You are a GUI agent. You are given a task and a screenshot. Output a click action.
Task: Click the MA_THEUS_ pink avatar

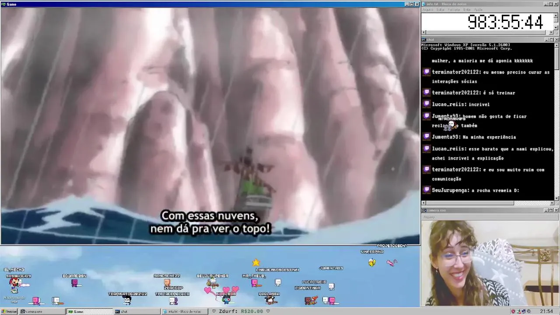coord(254,283)
